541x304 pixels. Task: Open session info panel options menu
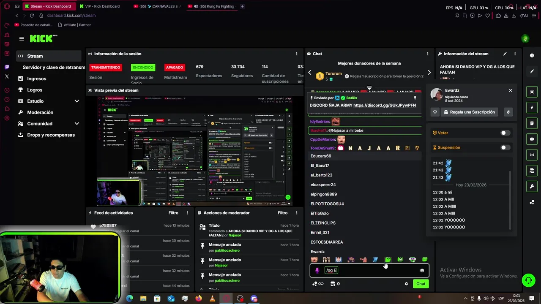[296, 54]
